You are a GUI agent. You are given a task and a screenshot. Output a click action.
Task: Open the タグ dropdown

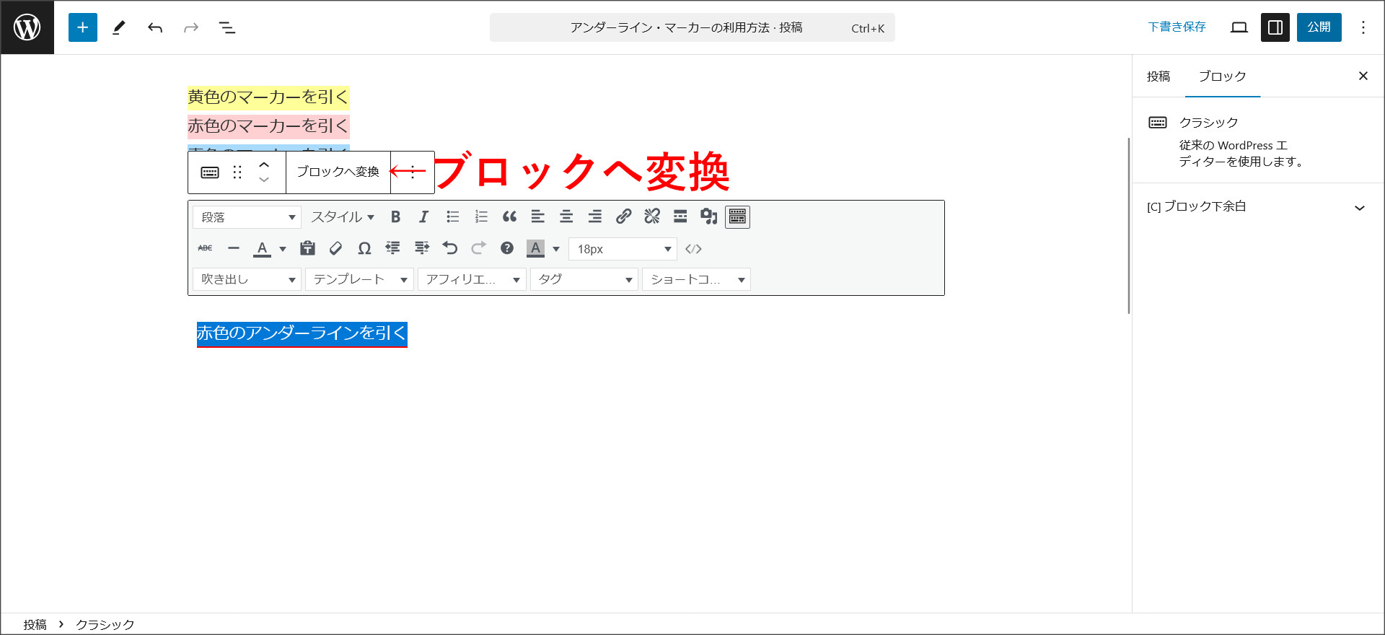[x=584, y=279]
